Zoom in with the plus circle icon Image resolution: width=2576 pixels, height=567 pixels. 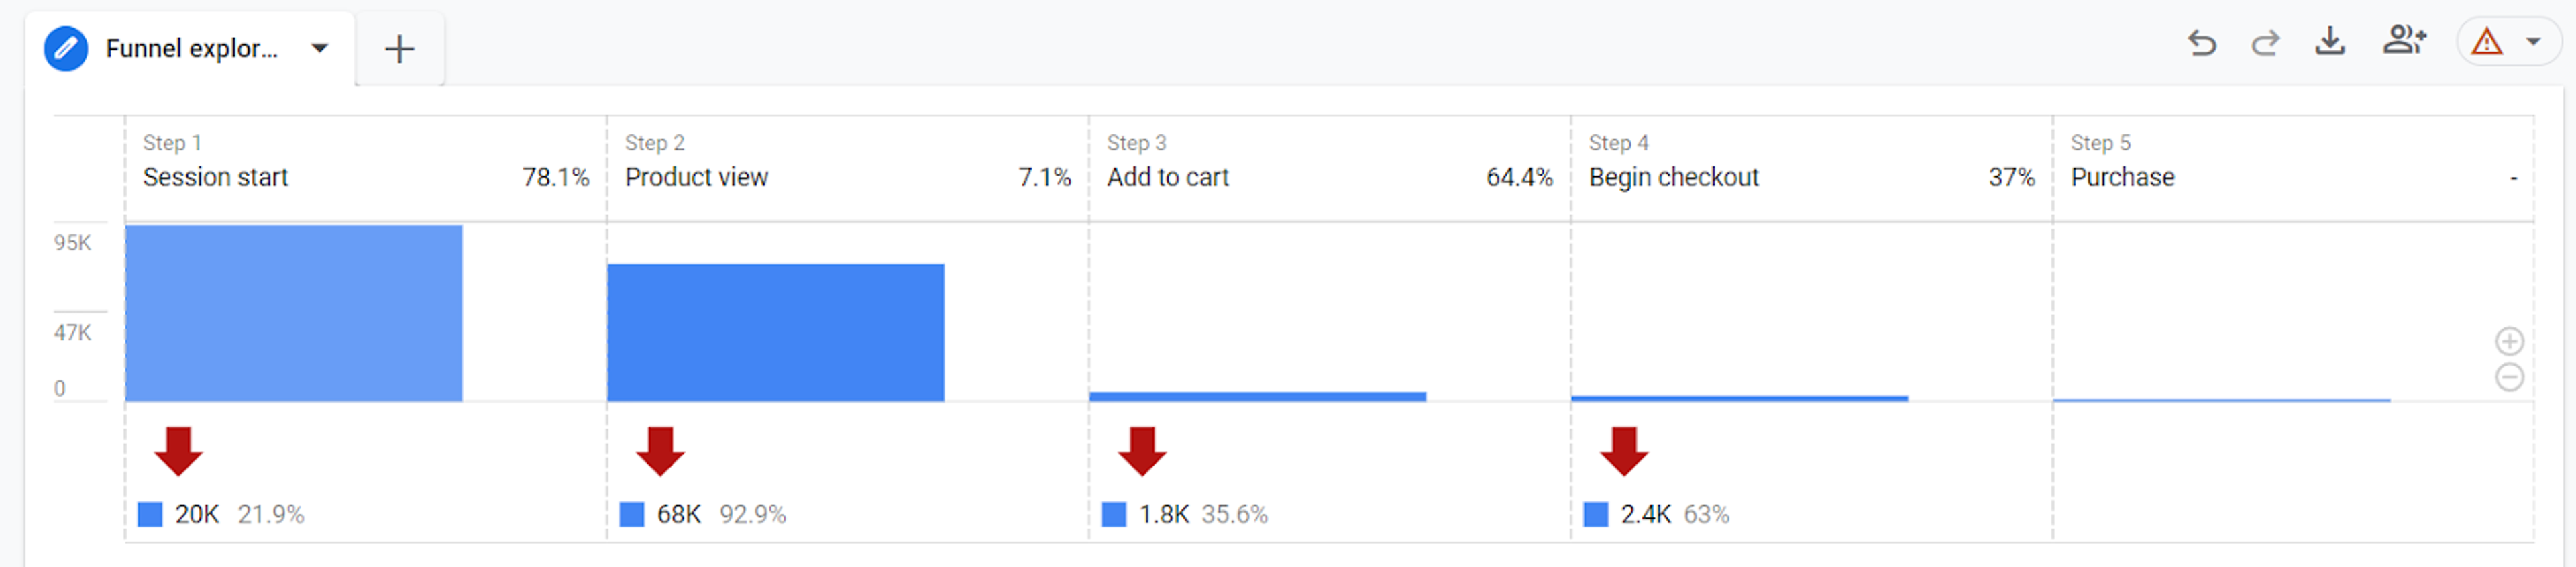click(x=2509, y=342)
